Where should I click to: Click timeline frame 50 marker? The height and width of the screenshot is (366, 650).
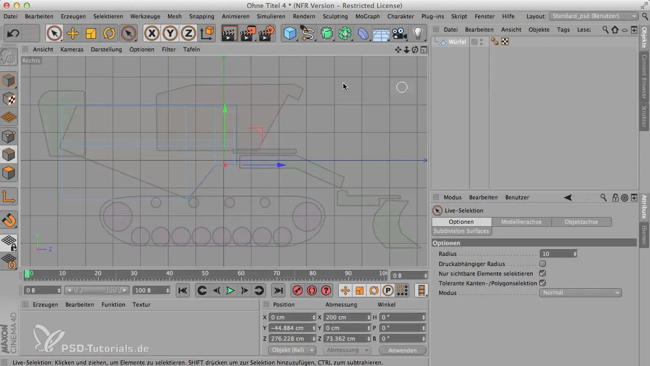205,273
